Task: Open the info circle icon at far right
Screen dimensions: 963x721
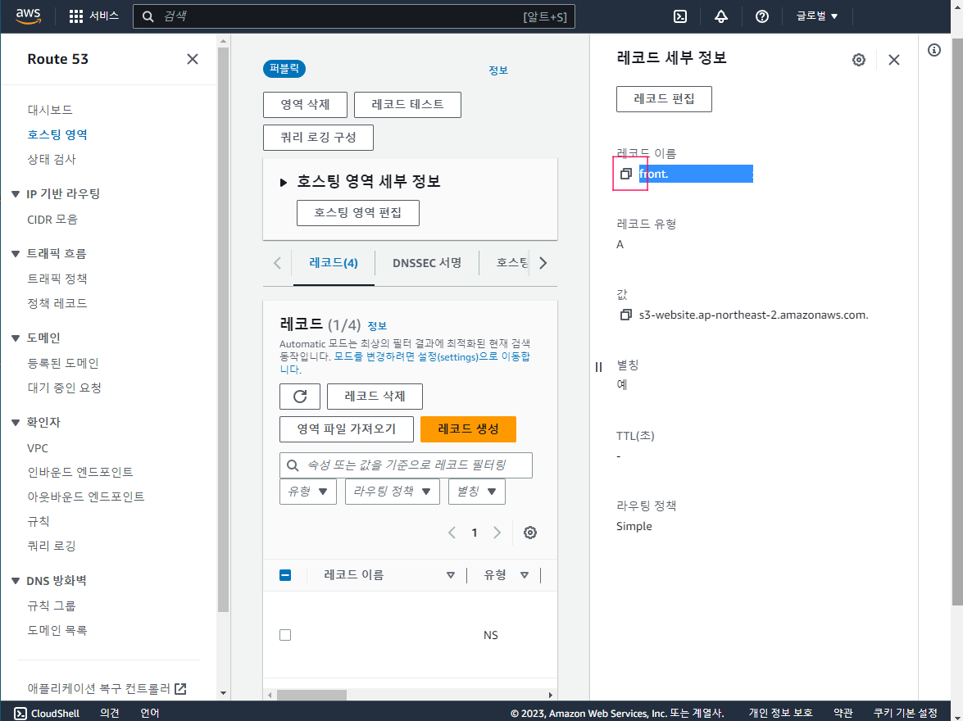Action: 934,50
